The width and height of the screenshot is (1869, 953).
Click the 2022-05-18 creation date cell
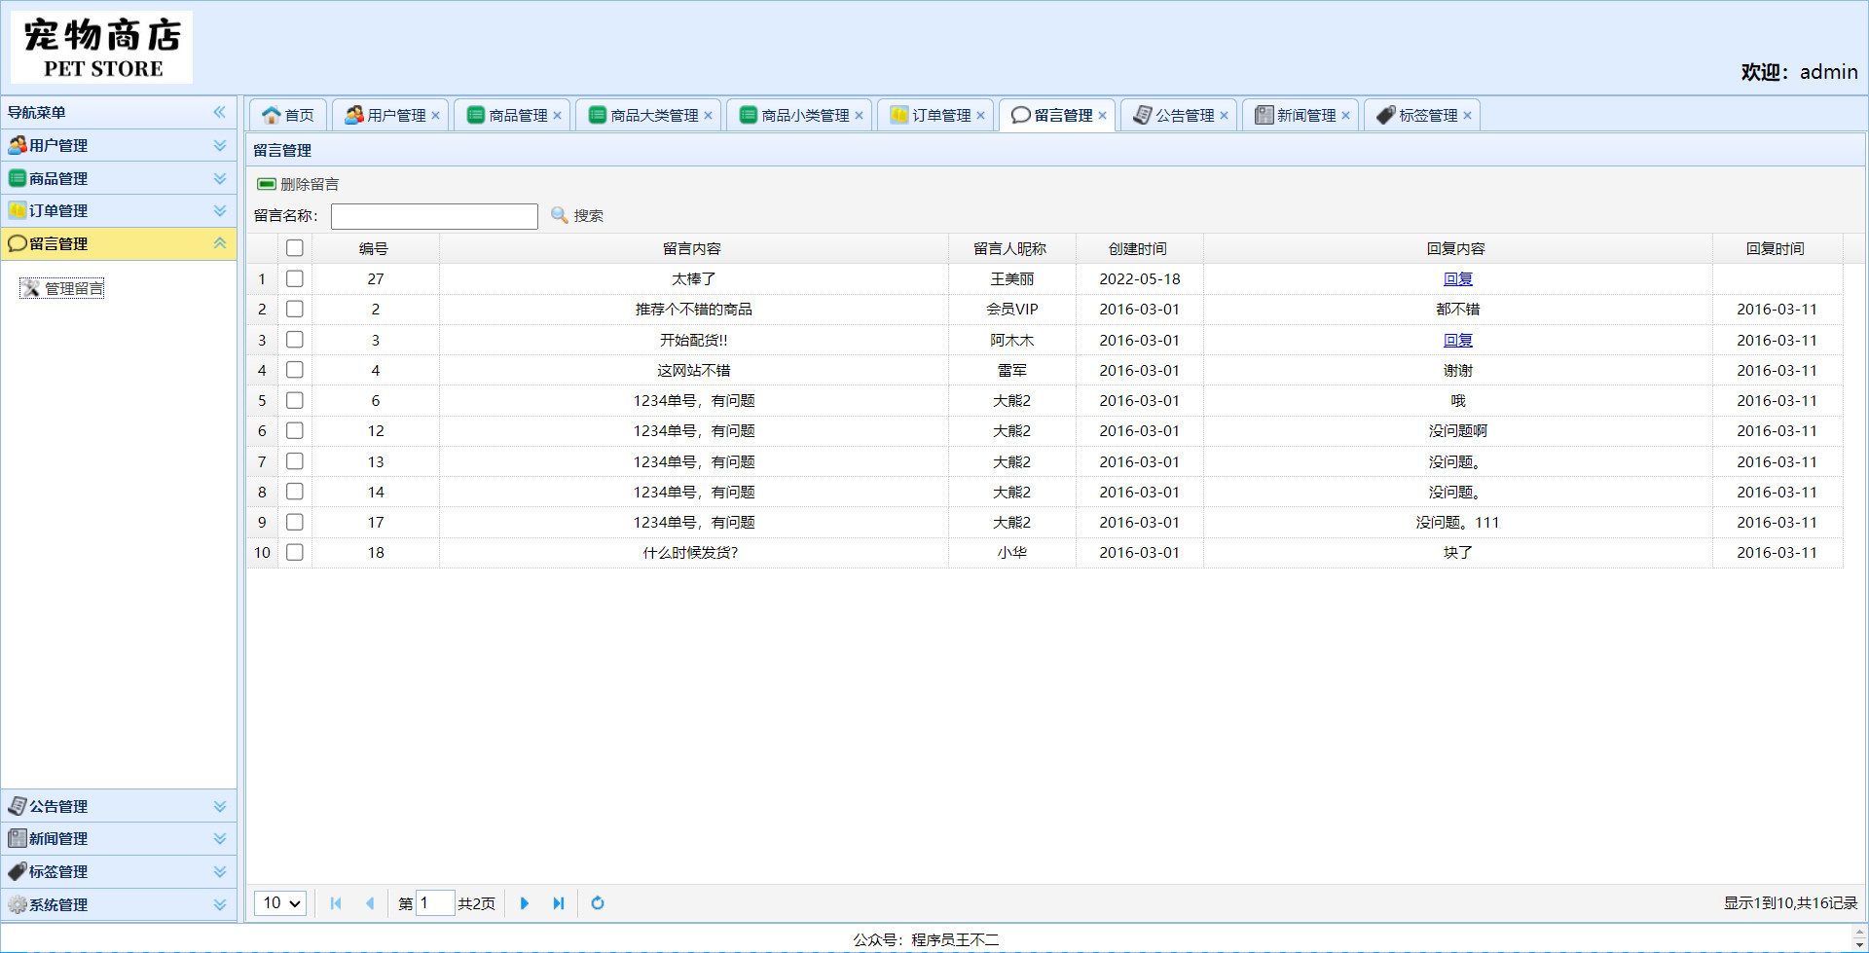[1139, 278]
